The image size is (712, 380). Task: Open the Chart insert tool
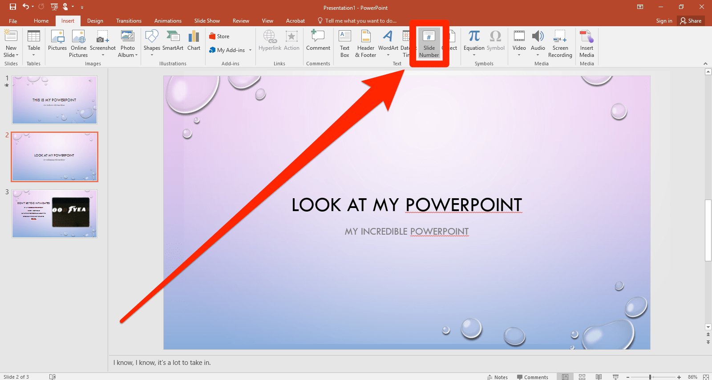(x=194, y=41)
